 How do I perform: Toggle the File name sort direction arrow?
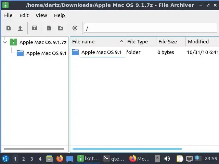point(121,41)
